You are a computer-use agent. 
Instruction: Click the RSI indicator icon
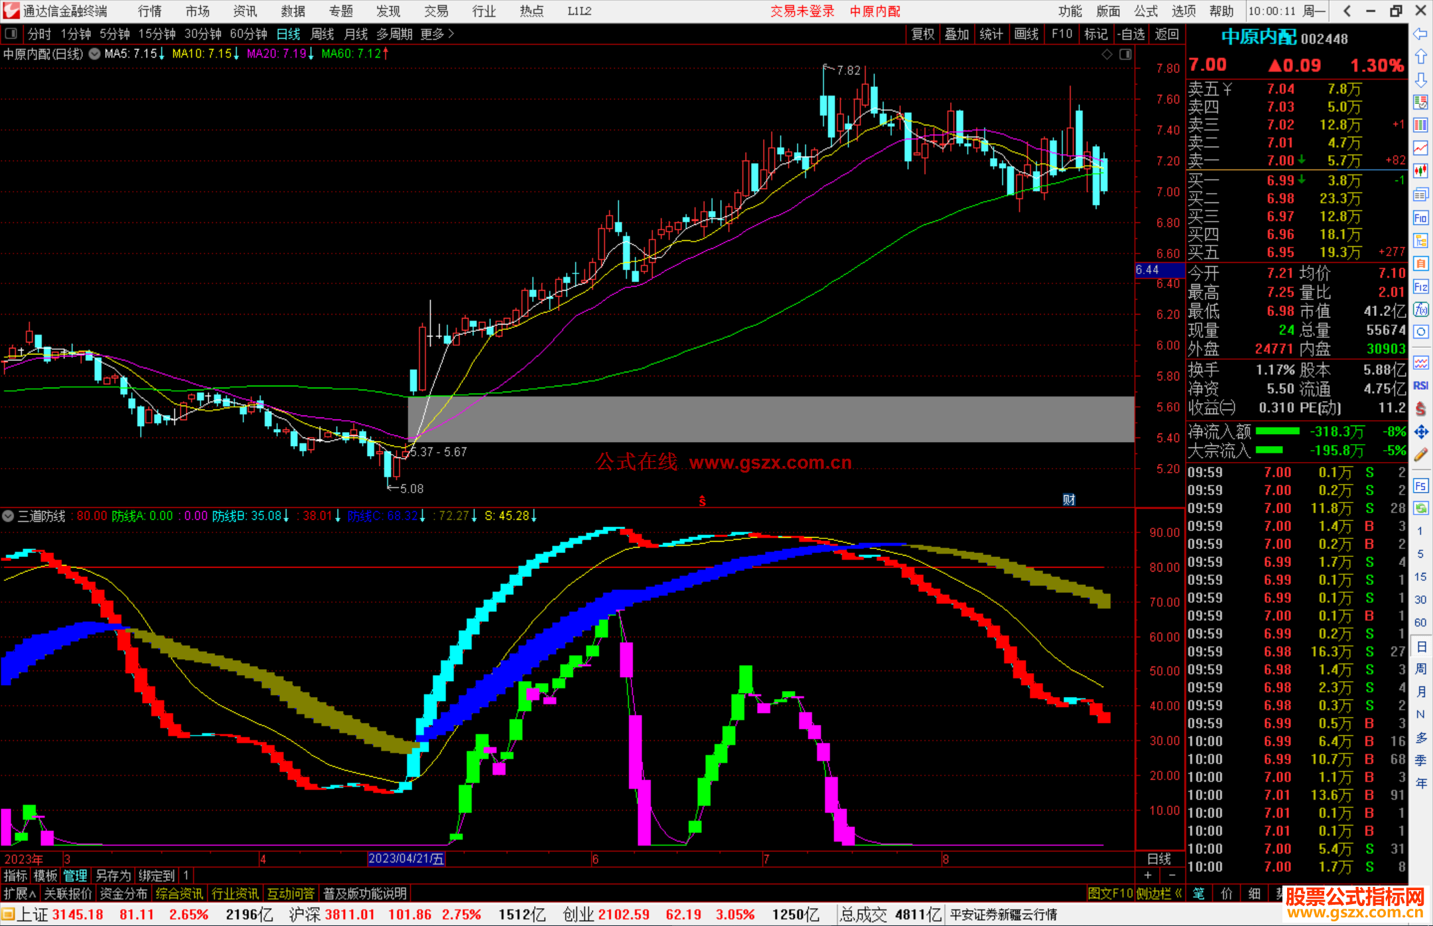(1420, 386)
